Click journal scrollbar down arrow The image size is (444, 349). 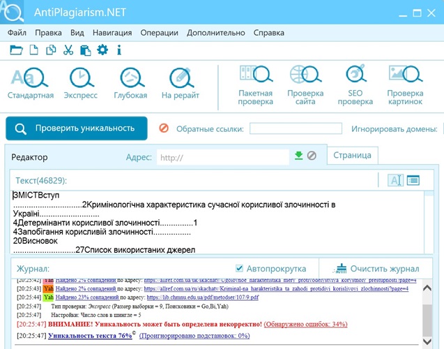[427, 341]
